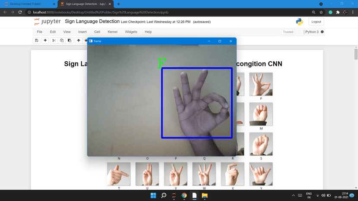Open volume control in system tray
The image size is (358, 201).
pos(323,195)
